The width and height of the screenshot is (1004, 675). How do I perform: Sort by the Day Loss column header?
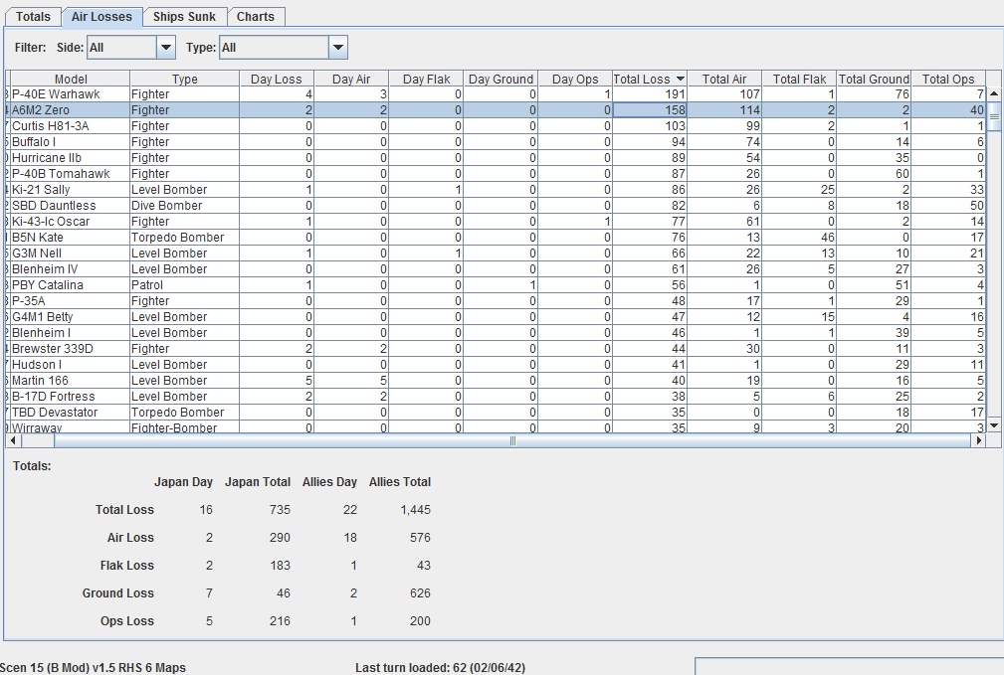point(276,79)
